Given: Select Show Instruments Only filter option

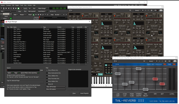Looking at the screenshot, I should [53, 73].
